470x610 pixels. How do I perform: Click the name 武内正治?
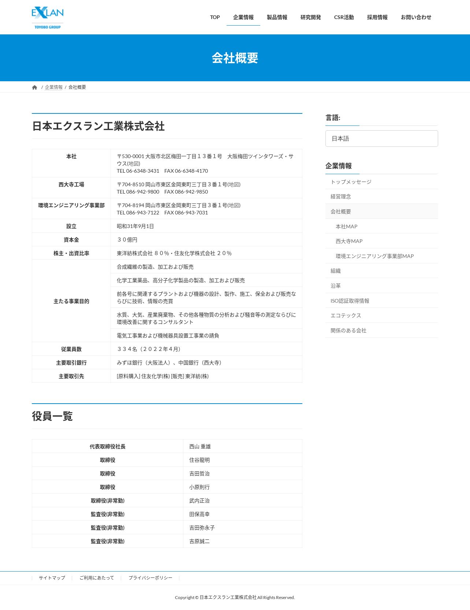click(x=199, y=501)
